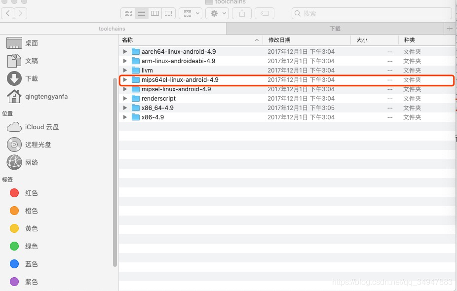The image size is (457, 291).
Task: Open 文稿 in the sidebar
Action: click(x=22, y=61)
